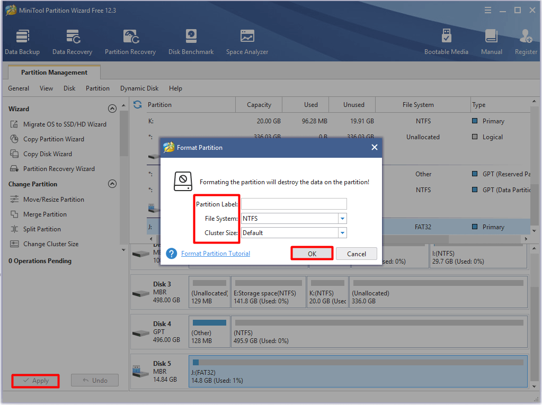Confirm formatting with the OK button

312,254
